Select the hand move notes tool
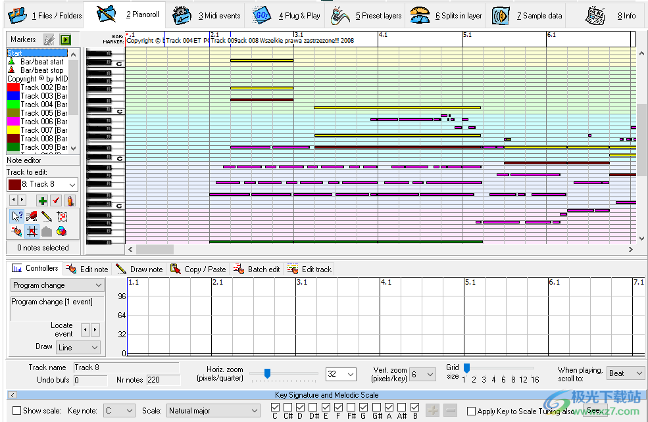The width and height of the screenshot is (648, 422). coord(17,231)
